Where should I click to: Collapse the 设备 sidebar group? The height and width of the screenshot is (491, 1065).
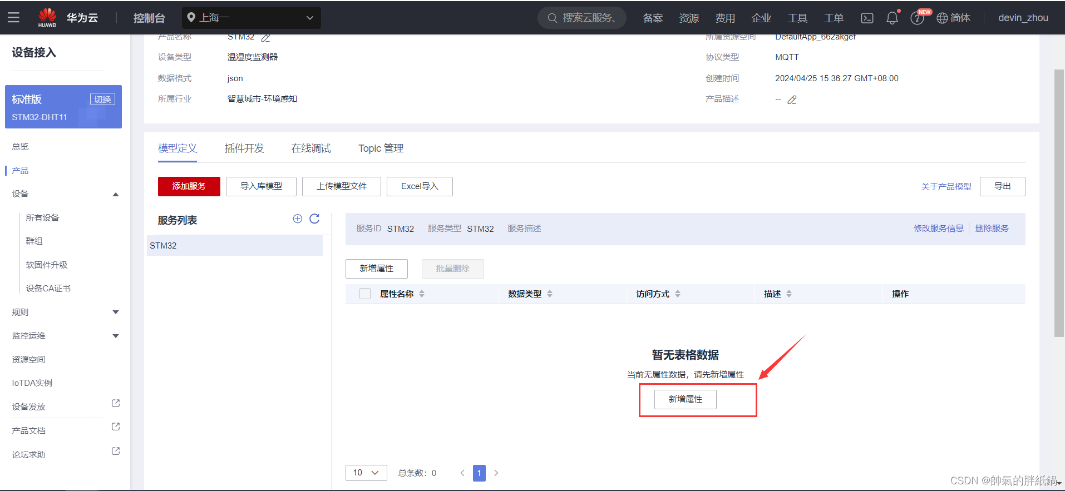coord(116,194)
